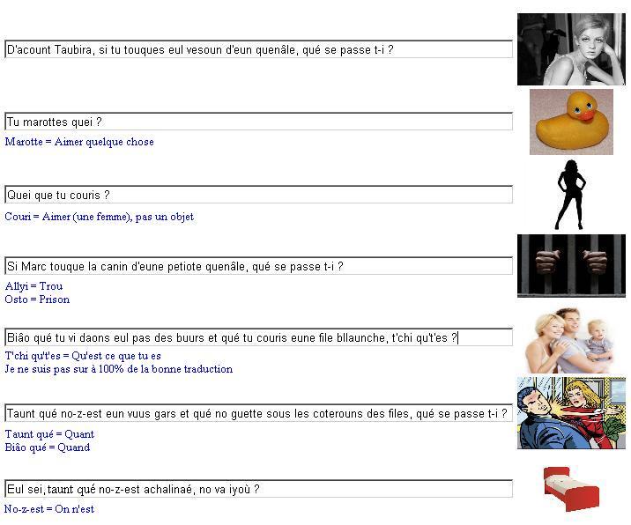Select the 'Quei que tu couris ?' field

pyautogui.click(x=259, y=195)
